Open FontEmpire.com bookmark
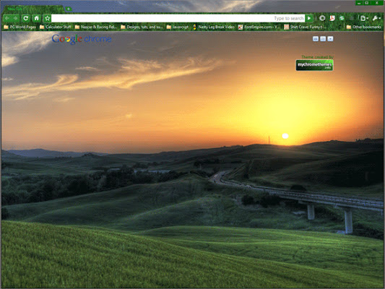This screenshot has height=289, width=385. (259, 27)
